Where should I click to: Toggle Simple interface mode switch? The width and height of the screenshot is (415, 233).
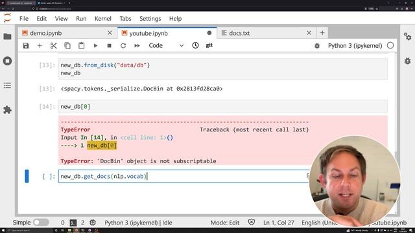(x=41, y=223)
